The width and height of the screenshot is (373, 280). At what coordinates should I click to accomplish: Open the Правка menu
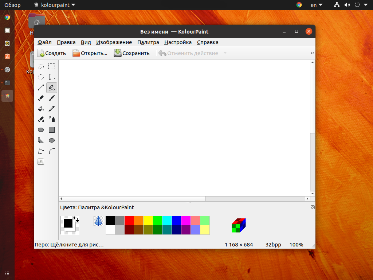pos(66,42)
